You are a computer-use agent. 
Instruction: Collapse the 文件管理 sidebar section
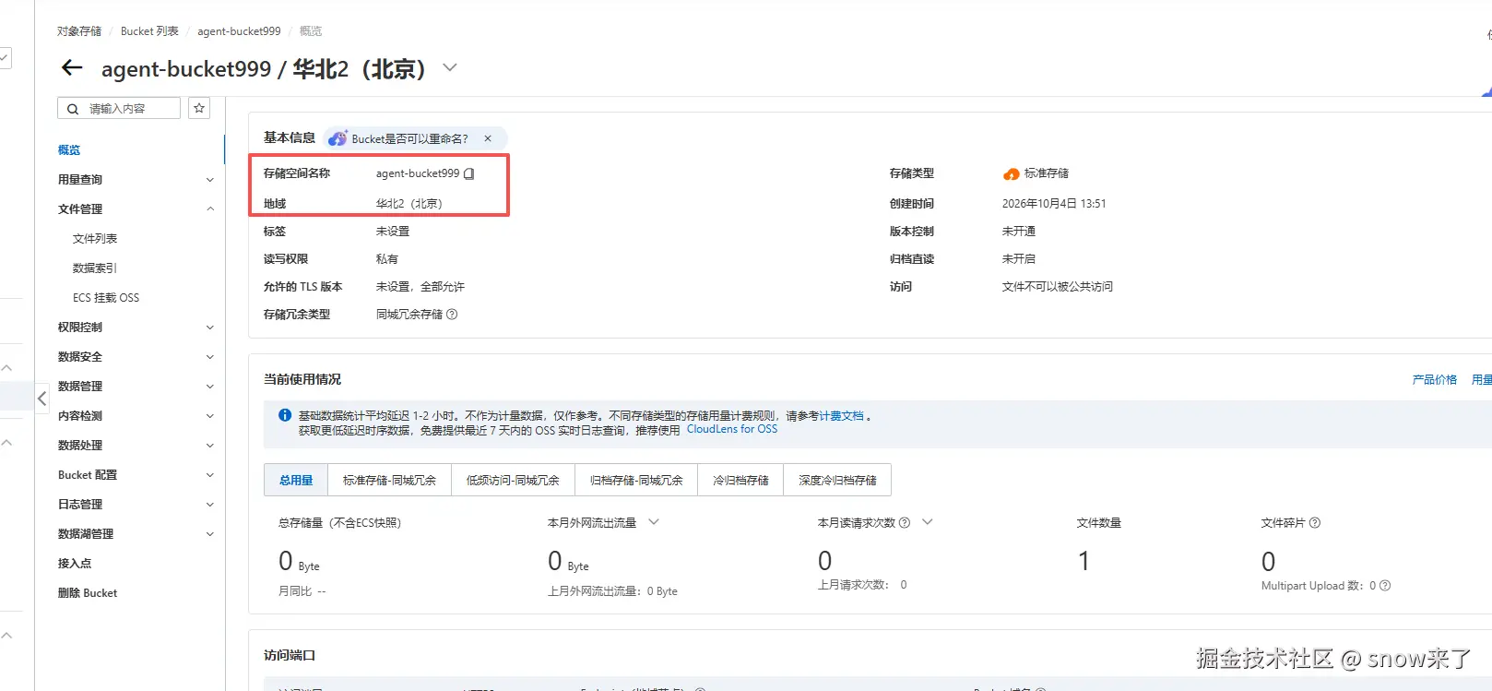pyautogui.click(x=210, y=209)
